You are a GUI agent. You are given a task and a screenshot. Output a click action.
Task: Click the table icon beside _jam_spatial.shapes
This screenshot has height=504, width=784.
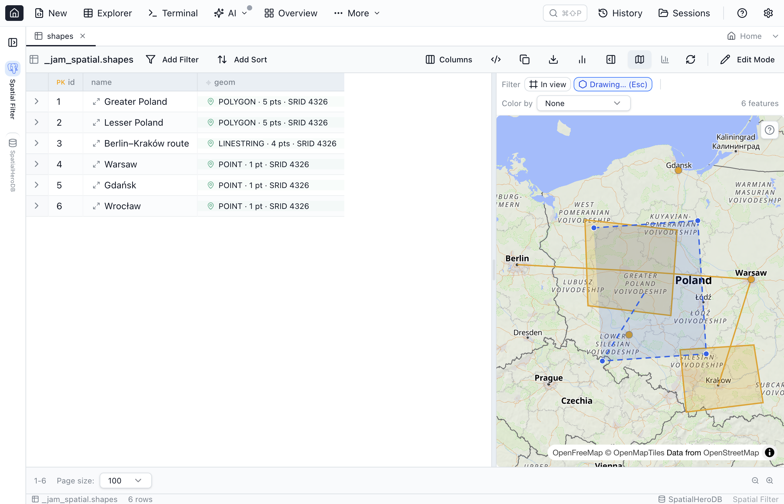34,59
